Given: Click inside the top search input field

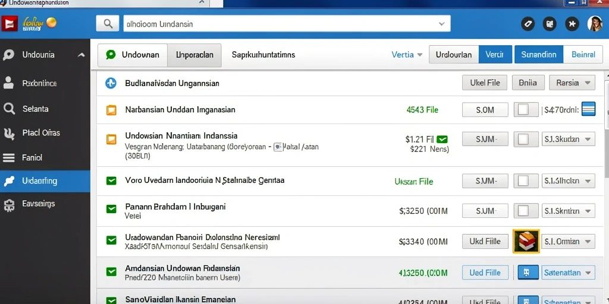Looking at the screenshot, I should pyautogui.click(x=287, y=24).
